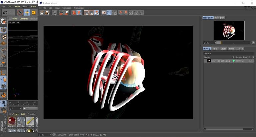Click the Save As icon in Picture Viewer toolbar
Screen dimensions: 256x137
click(47, 13)
